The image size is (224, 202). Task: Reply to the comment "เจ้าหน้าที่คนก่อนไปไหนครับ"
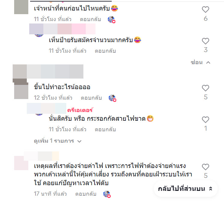(x=90, y=19)
